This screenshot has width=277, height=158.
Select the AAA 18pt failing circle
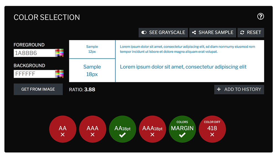pos(152,129)
